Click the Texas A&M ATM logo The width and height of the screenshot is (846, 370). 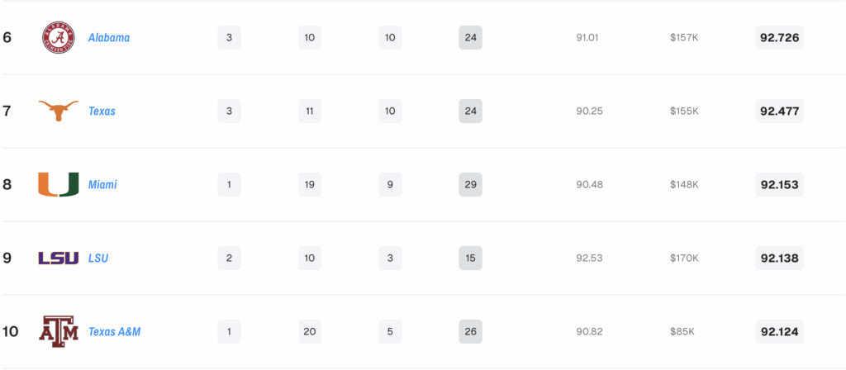(59, 331)
